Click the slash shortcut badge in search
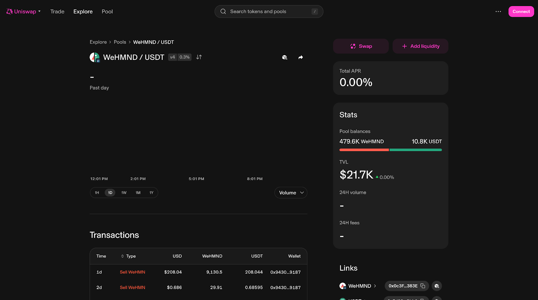This screenshot has width=538, height=300. (315, 11)
